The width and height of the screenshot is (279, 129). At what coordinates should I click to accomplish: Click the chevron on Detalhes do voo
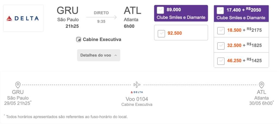coord(116,55)
